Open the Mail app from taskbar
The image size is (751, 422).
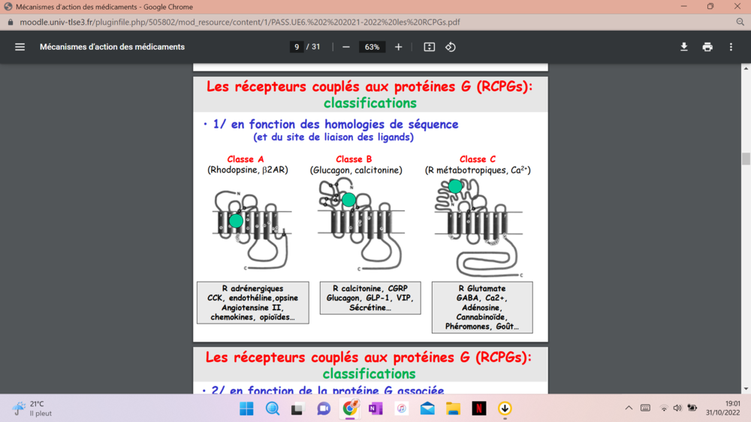427,408
